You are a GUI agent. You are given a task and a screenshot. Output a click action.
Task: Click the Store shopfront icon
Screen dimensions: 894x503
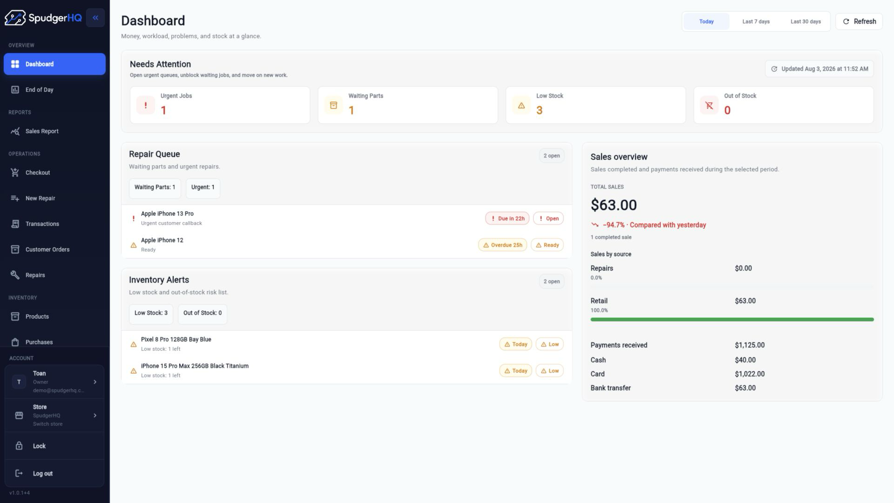pos(19,415)
